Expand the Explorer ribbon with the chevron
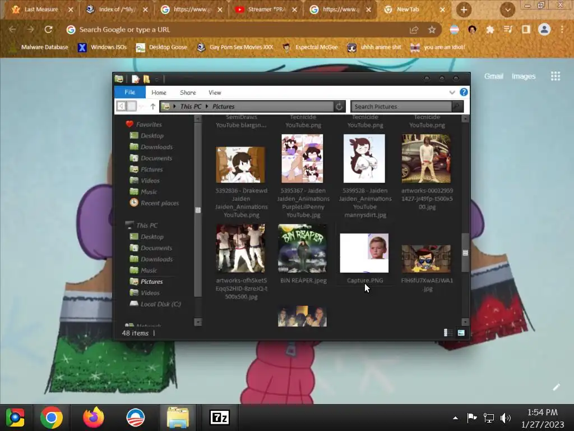Screen dimensions: 574x431 (x=452, y=93)
